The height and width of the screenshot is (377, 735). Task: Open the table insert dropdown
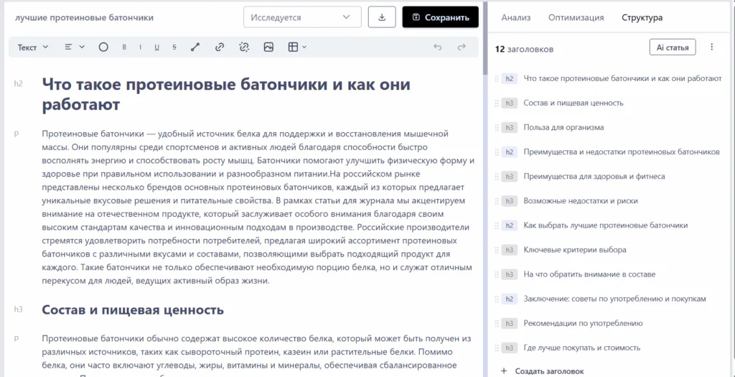click(297, 47)
